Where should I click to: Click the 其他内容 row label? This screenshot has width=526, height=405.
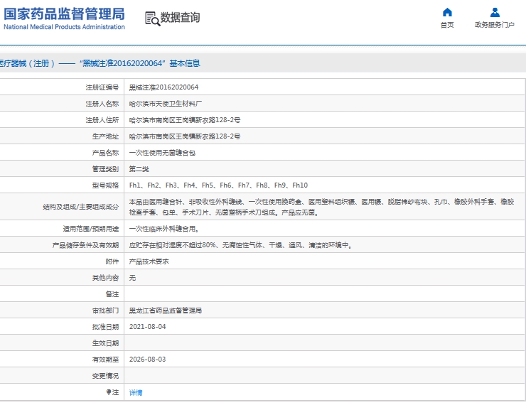(106, 278)
